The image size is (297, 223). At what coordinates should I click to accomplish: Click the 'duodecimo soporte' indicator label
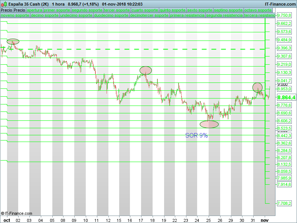(x=111, y=16)
